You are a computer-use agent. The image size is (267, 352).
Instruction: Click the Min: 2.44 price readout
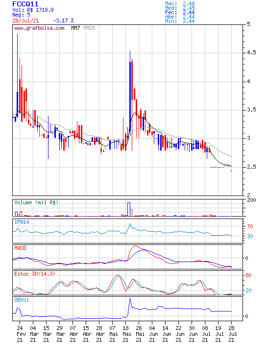click(180, 22)
